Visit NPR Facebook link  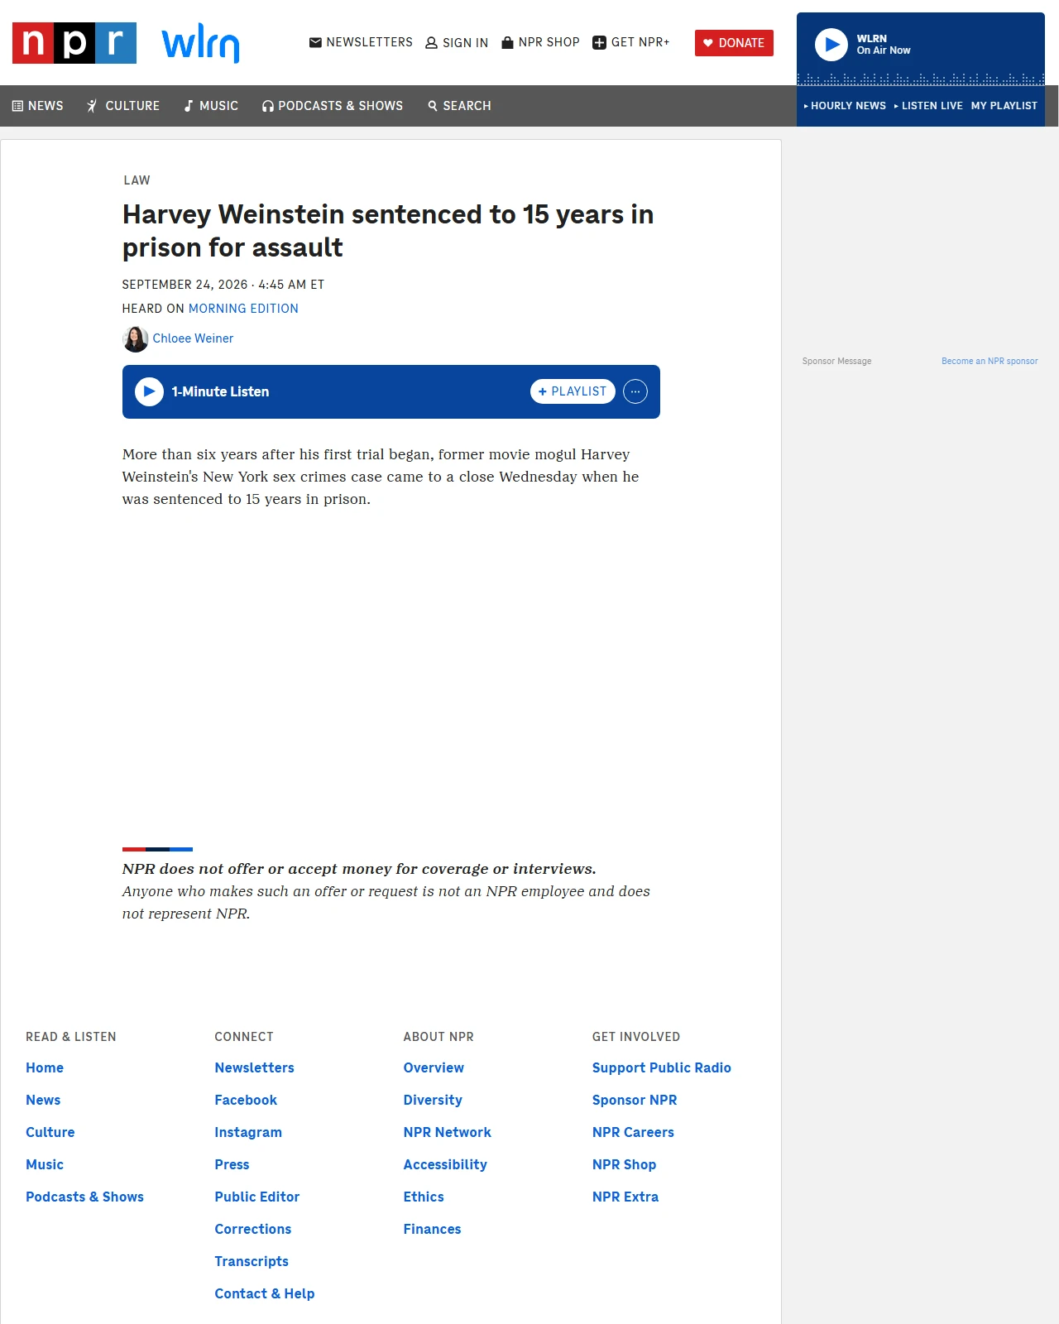(246, 1101)
